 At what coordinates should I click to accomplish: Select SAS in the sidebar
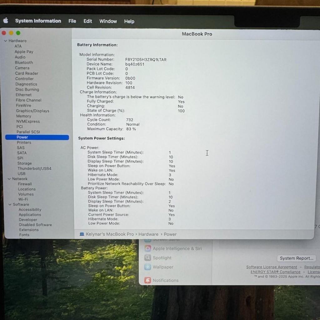(x=21, y=147)
